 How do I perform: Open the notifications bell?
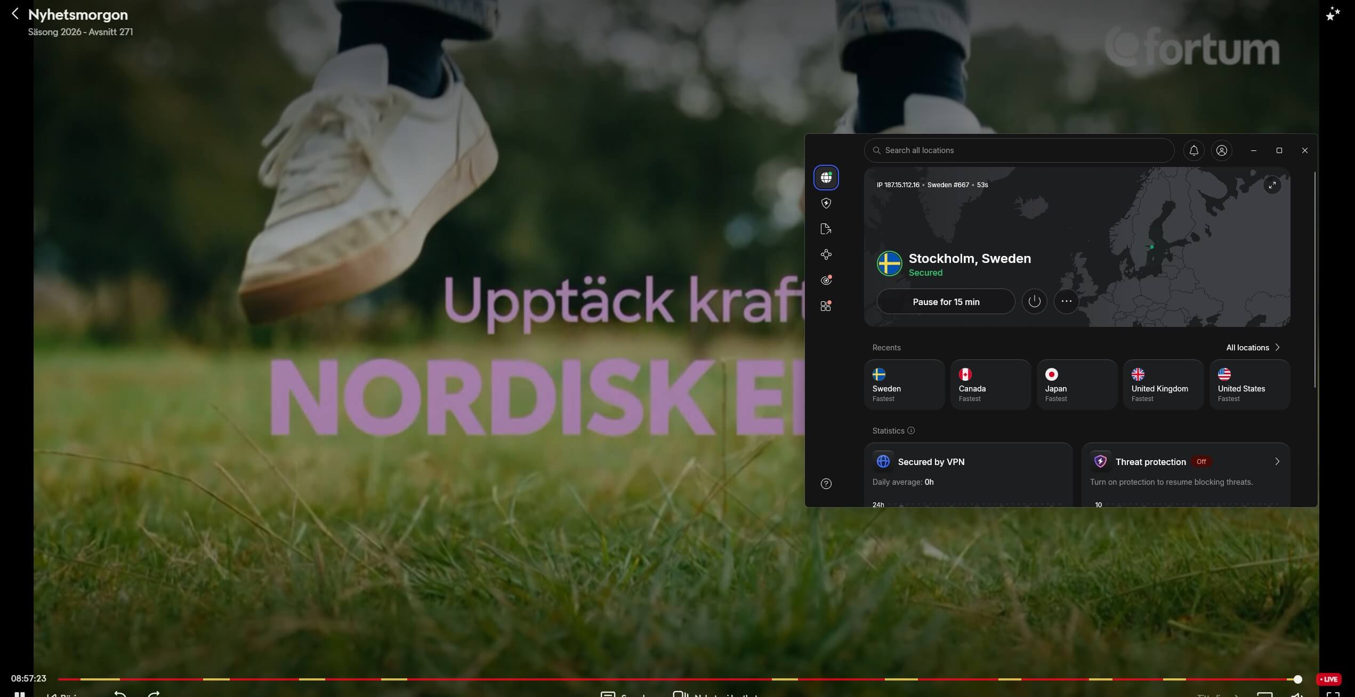coord(1193,150)
